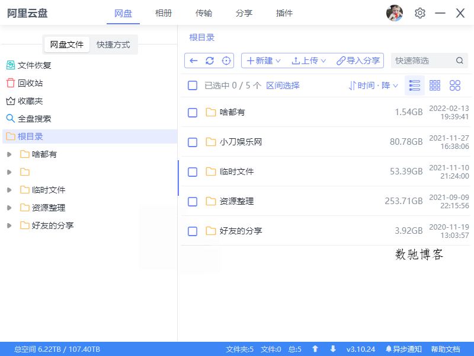Click the 2022-02-13 19:39:41 timestamp
474x356 pixels.
click(449, 112)
